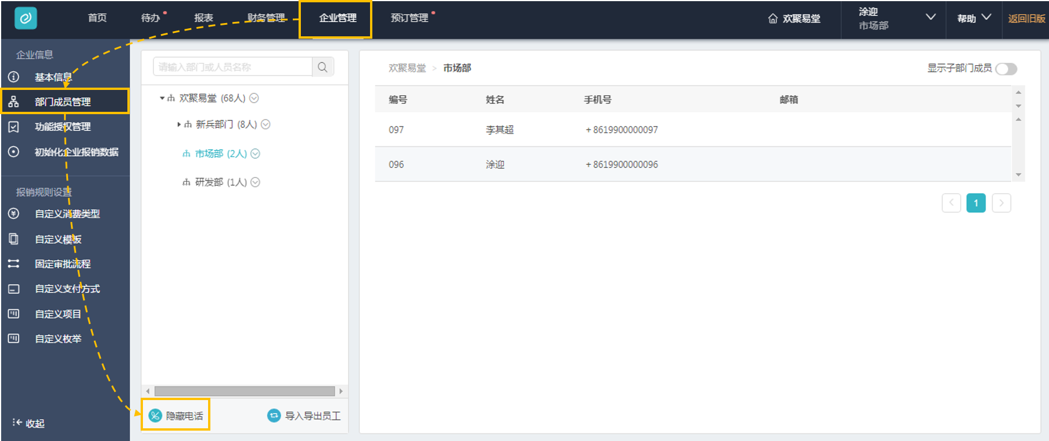The width and height of the screenshot is (1049, 441).
Task: Go to previous page of members
Action: pos(952,203)
